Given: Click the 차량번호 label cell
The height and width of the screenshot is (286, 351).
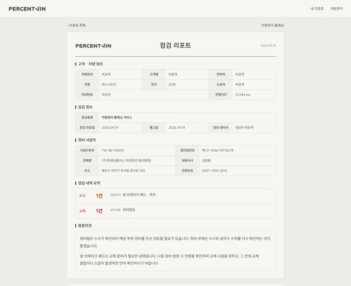Looking at the screenshot, I should [87, 74].
